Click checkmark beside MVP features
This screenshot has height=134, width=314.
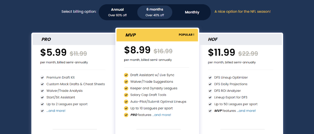(210, 111)
